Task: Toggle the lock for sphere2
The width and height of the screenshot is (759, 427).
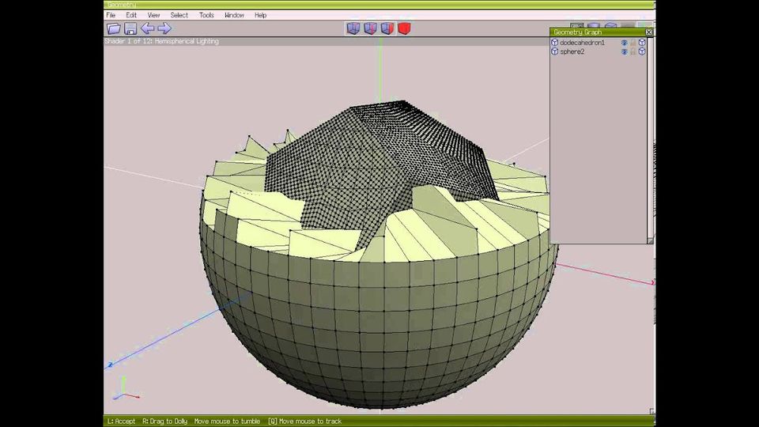Action: [633, 51]
